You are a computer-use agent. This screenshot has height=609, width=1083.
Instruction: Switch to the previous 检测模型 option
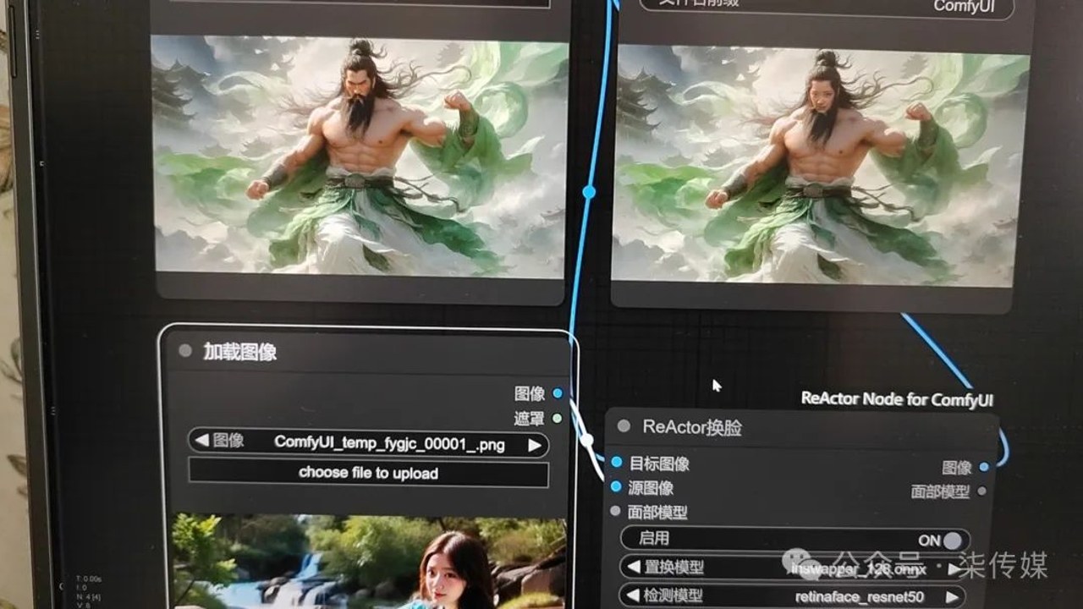coord(631,595)
